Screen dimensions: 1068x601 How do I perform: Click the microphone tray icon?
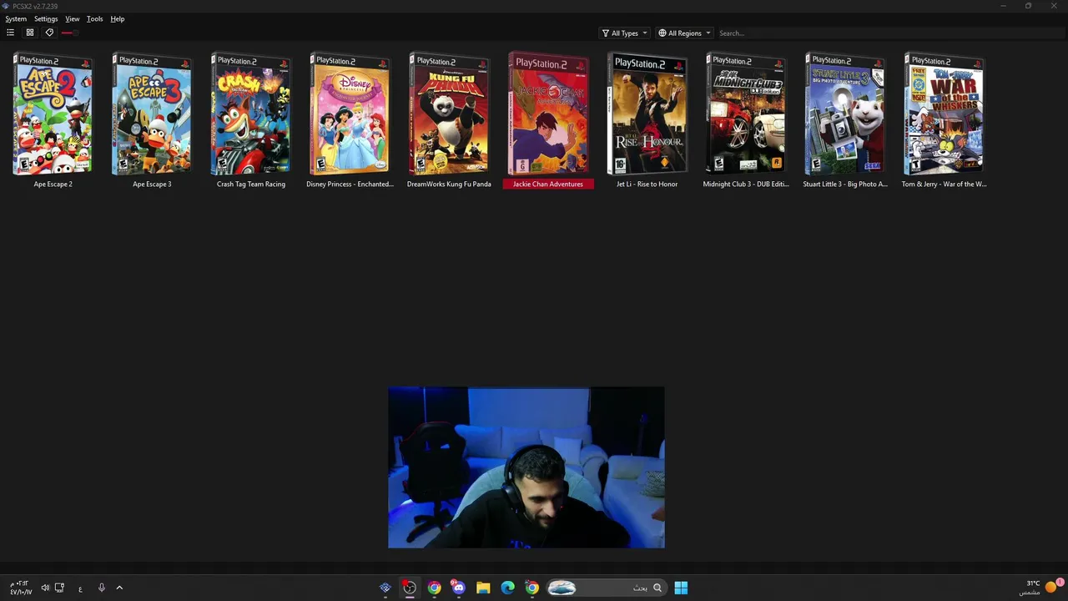102,588
